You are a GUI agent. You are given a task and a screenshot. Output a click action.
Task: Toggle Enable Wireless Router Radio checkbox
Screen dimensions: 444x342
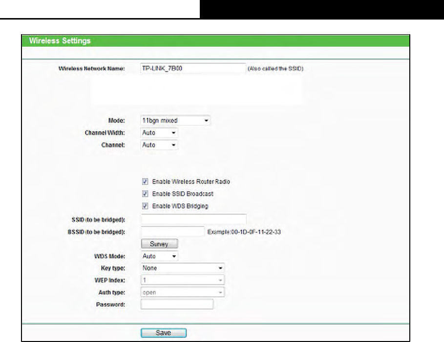[145, 182]
